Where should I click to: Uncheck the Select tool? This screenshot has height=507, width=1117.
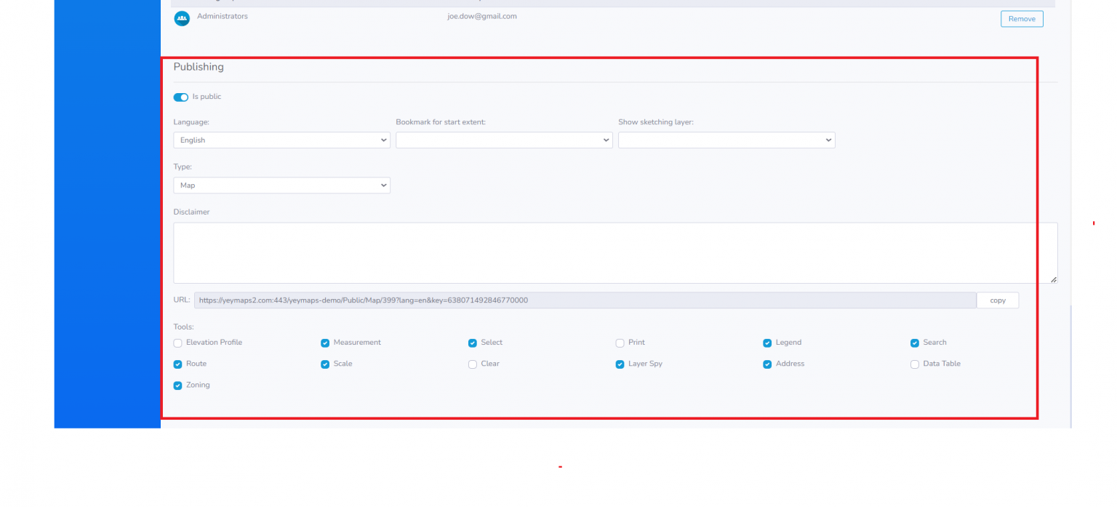pyautogui.click(x=473, y=343)
